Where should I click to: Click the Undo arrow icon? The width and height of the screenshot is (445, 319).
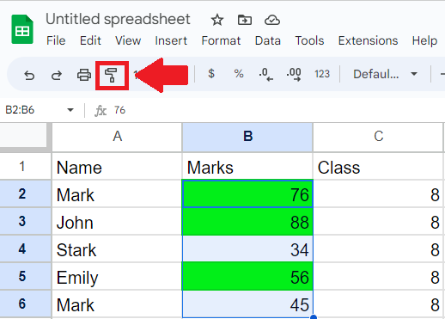29,76
